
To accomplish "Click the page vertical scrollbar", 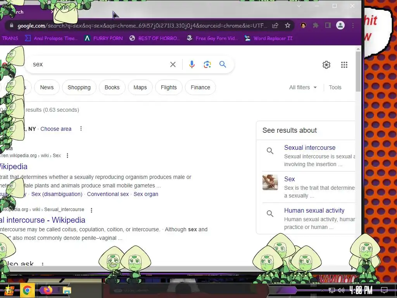I will click(x=358, y=71).
